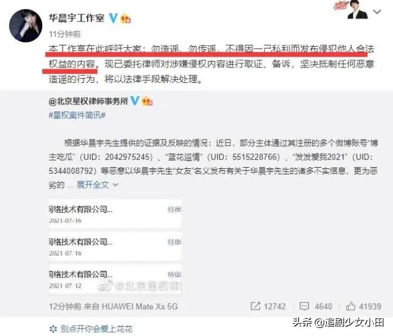Open the 11分钟前 post timestamp
This screenshot has width=393, height=336.
point(64,34)
